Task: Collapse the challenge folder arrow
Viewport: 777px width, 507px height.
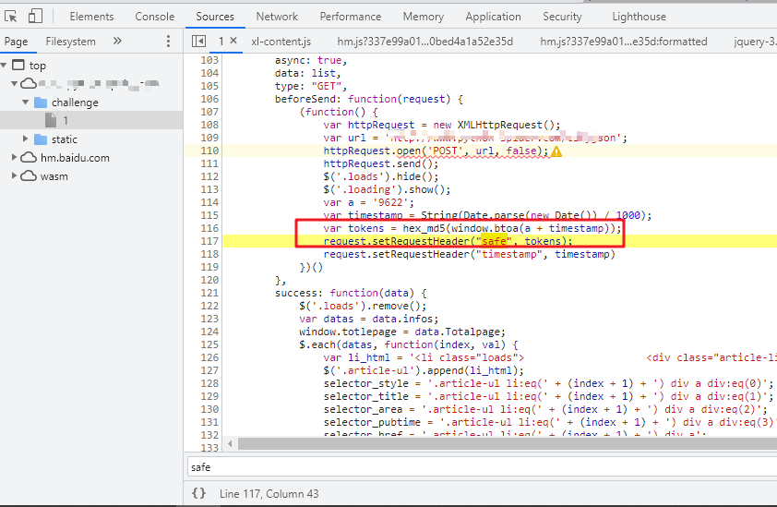Action: click(25, 103)
